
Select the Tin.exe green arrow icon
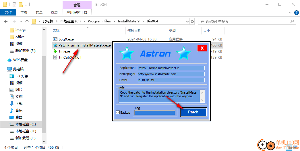tap(55, 51)
